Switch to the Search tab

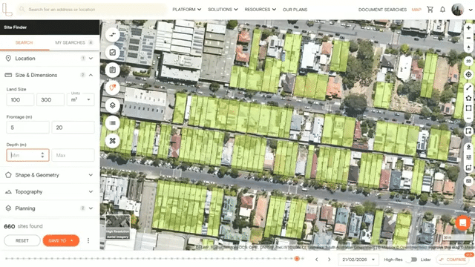[24, 43]
